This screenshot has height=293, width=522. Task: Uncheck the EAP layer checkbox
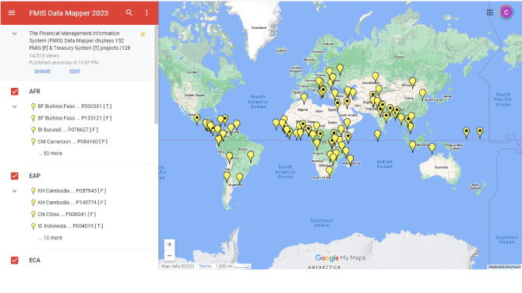pyautogui.click(x=15, y=176)
